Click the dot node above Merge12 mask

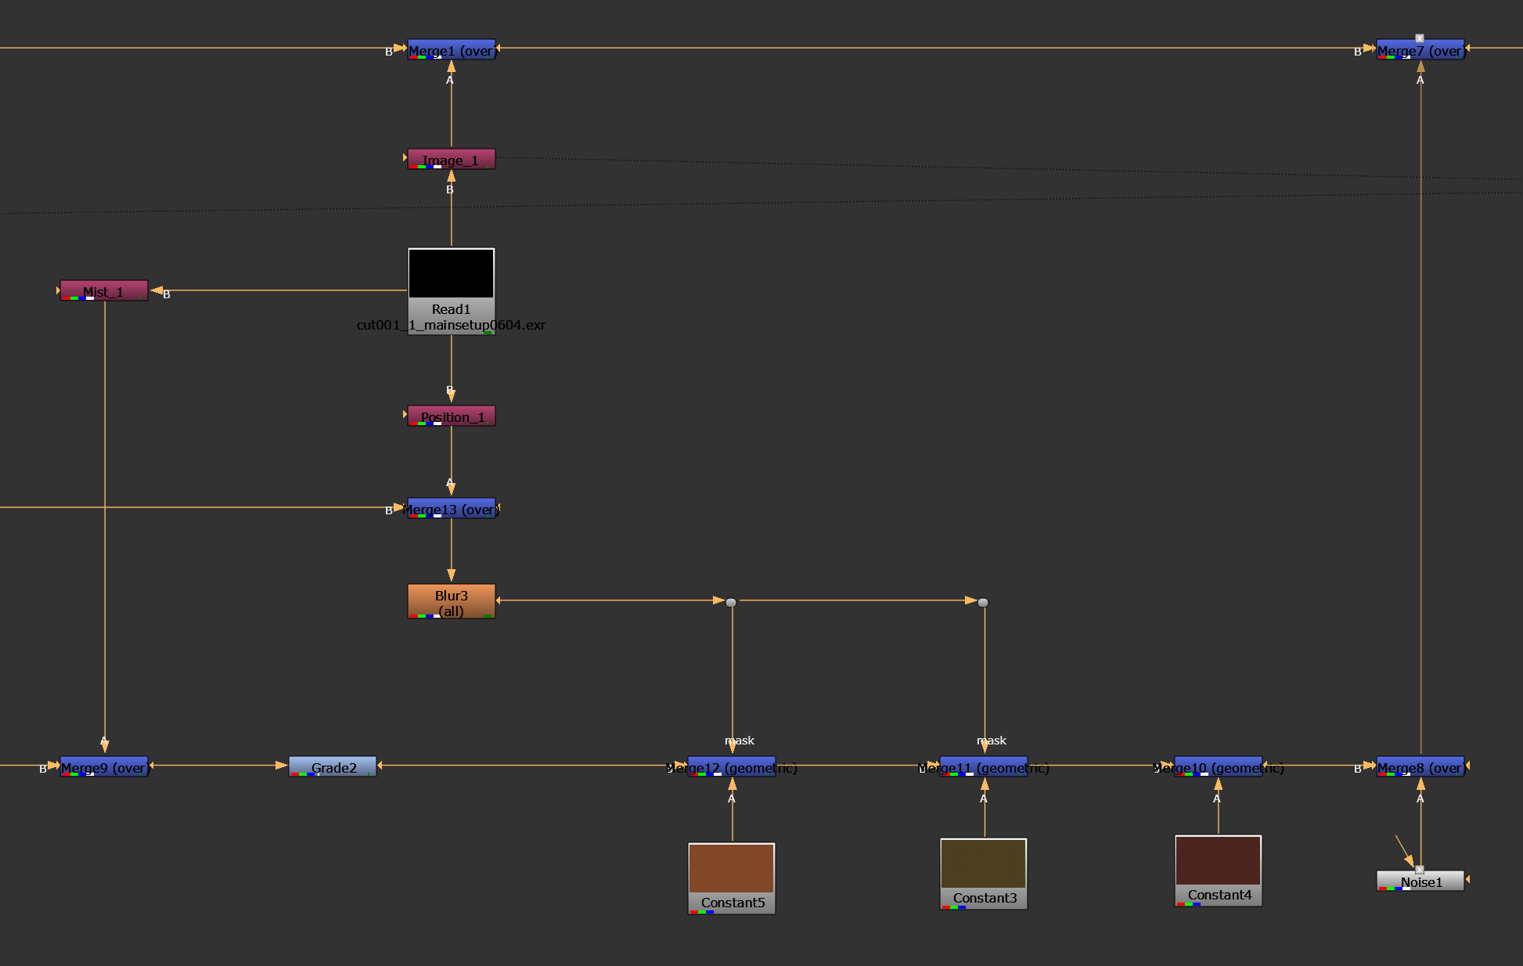pos(731,602)
